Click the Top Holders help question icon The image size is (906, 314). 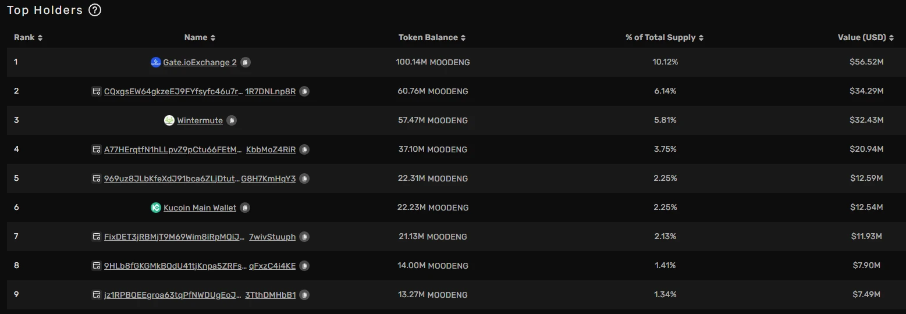pos(95,10)
